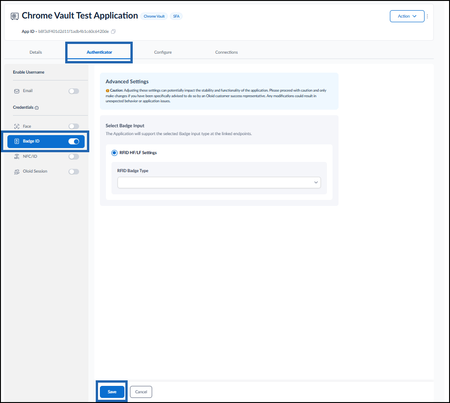Click the NFC/ID wireless icon
Viewport: 450px width, 403px height.
pyautogui.click(x=17, y=156)
